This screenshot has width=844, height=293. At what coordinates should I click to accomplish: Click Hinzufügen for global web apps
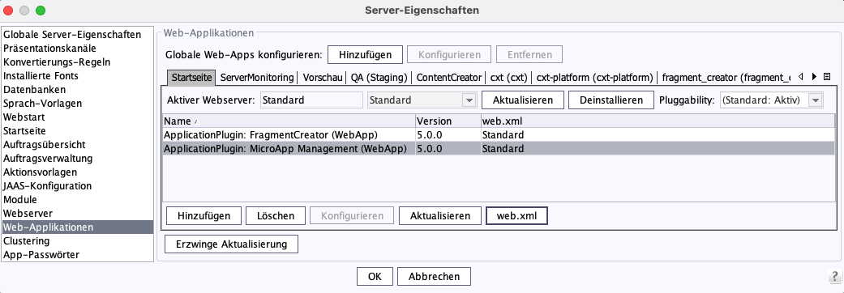(366, 54)
